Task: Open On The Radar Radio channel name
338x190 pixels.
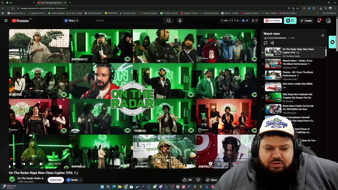Action: 29,178
